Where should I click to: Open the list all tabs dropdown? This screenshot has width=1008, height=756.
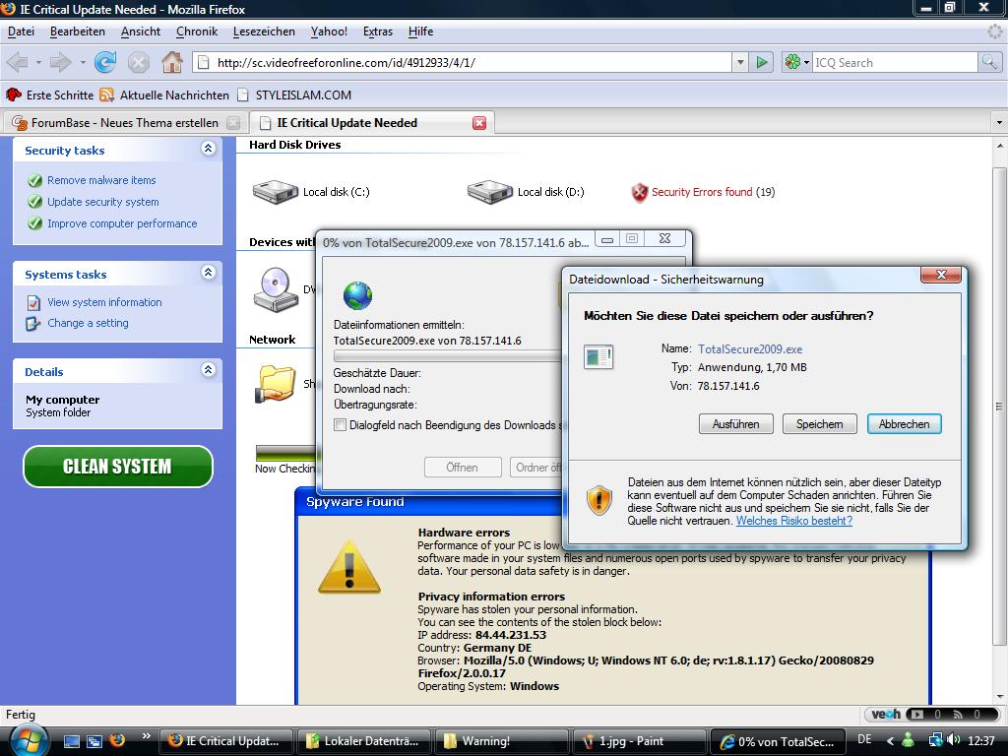point(998,122)
